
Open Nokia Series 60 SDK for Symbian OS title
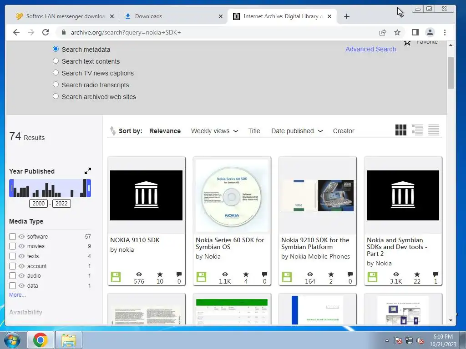tap(230, 244)
